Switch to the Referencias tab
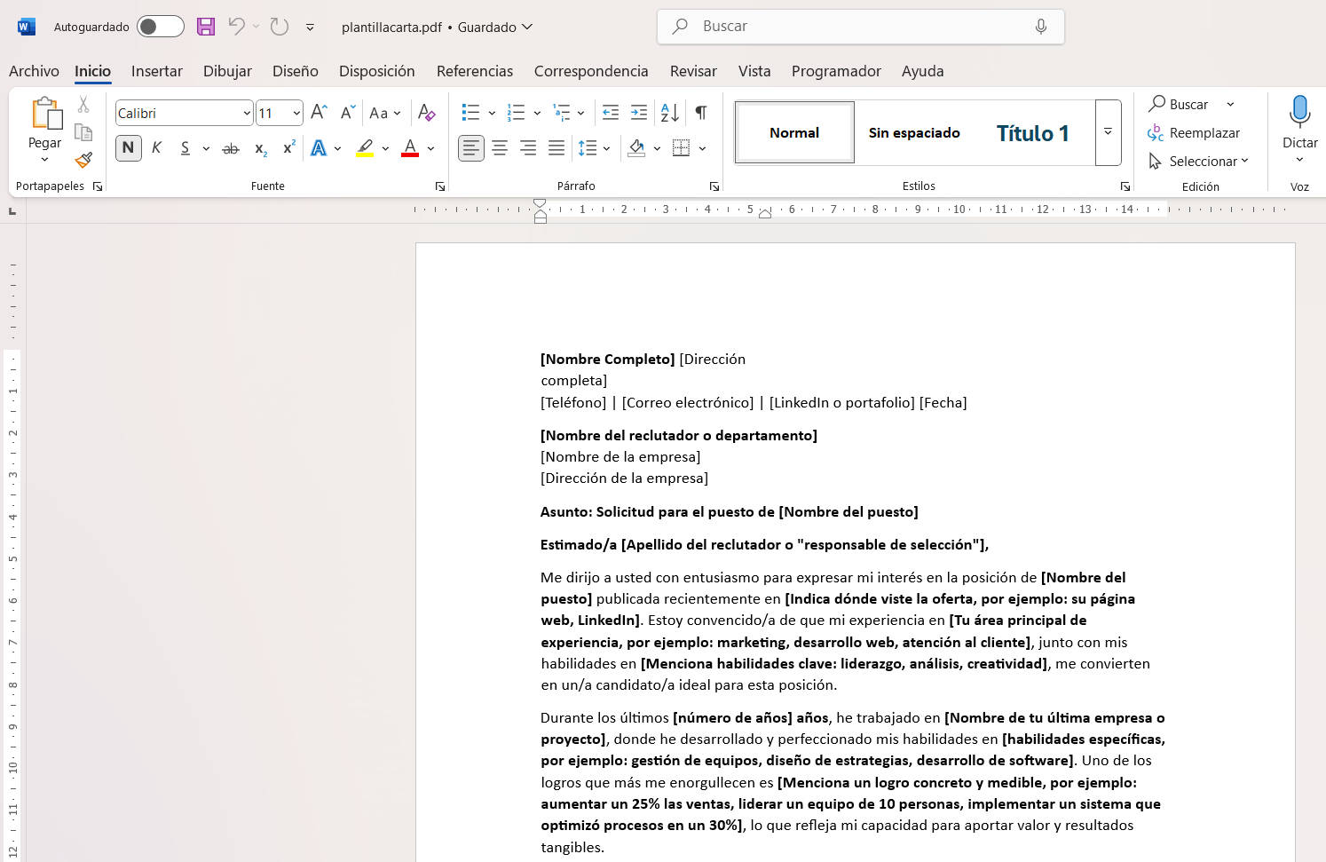Viewport: 1326px width, 862px height. click(x=474, y=71)
